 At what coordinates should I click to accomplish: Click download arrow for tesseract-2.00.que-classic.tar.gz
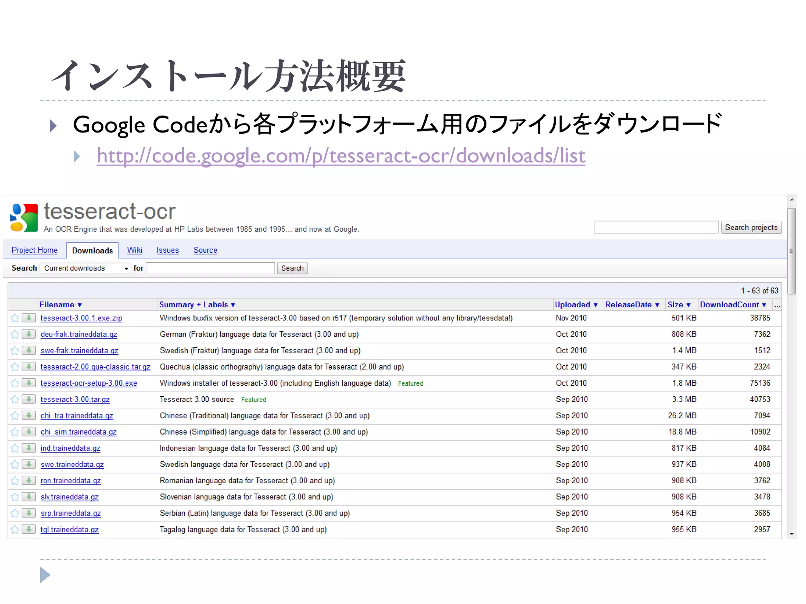[x=29, y=366]
